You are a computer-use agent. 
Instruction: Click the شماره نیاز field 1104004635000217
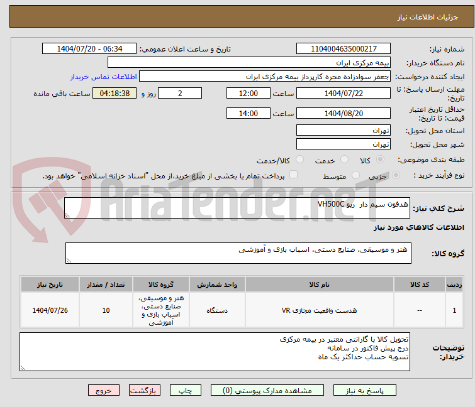(344, 49)
